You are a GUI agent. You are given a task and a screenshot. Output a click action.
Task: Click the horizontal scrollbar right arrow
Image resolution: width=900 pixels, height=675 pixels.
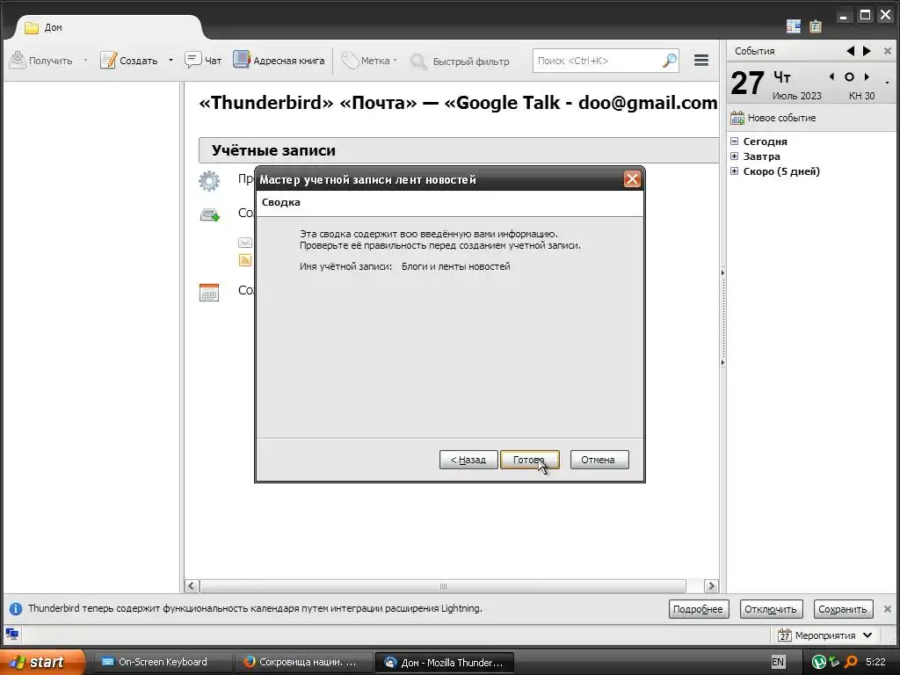pos(711,586)
